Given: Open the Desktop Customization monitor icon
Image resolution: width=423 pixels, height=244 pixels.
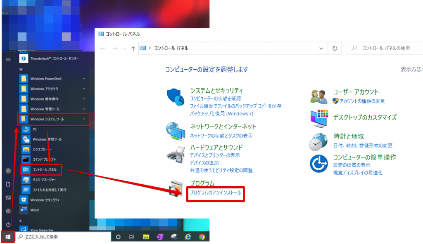Looking at the screenshot, I should pos(319,119).
